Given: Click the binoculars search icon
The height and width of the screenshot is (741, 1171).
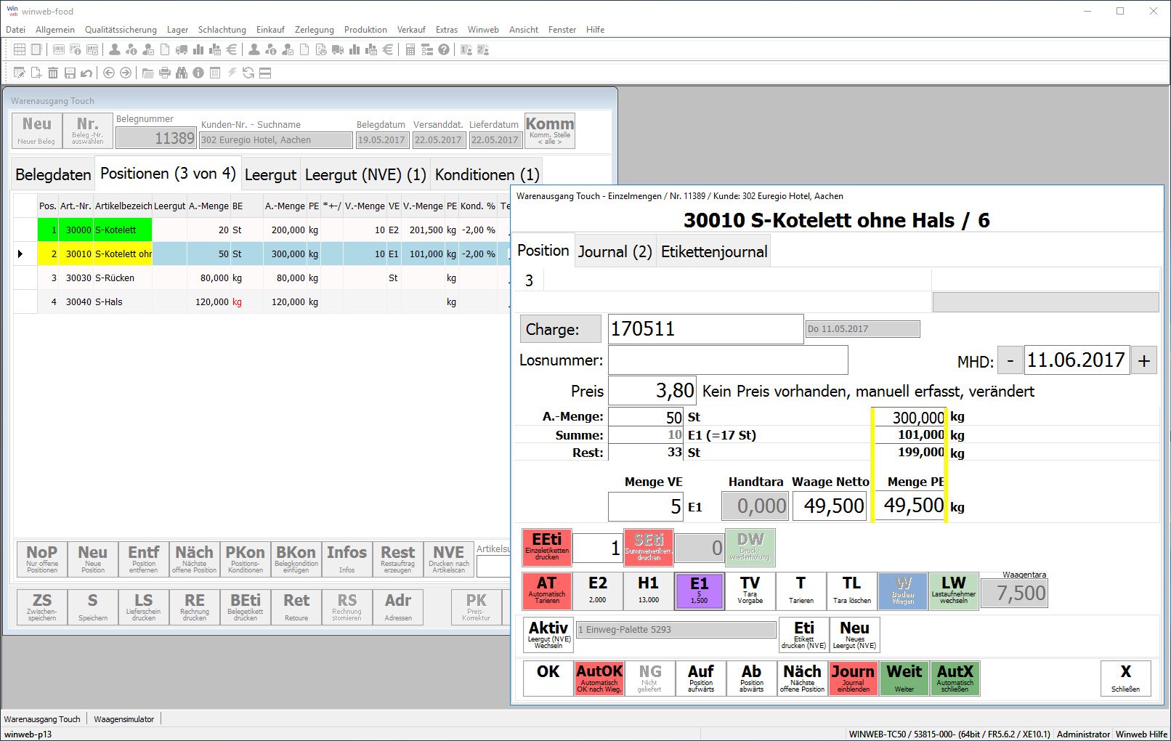Looking at the screenshot, I should 182,73.
